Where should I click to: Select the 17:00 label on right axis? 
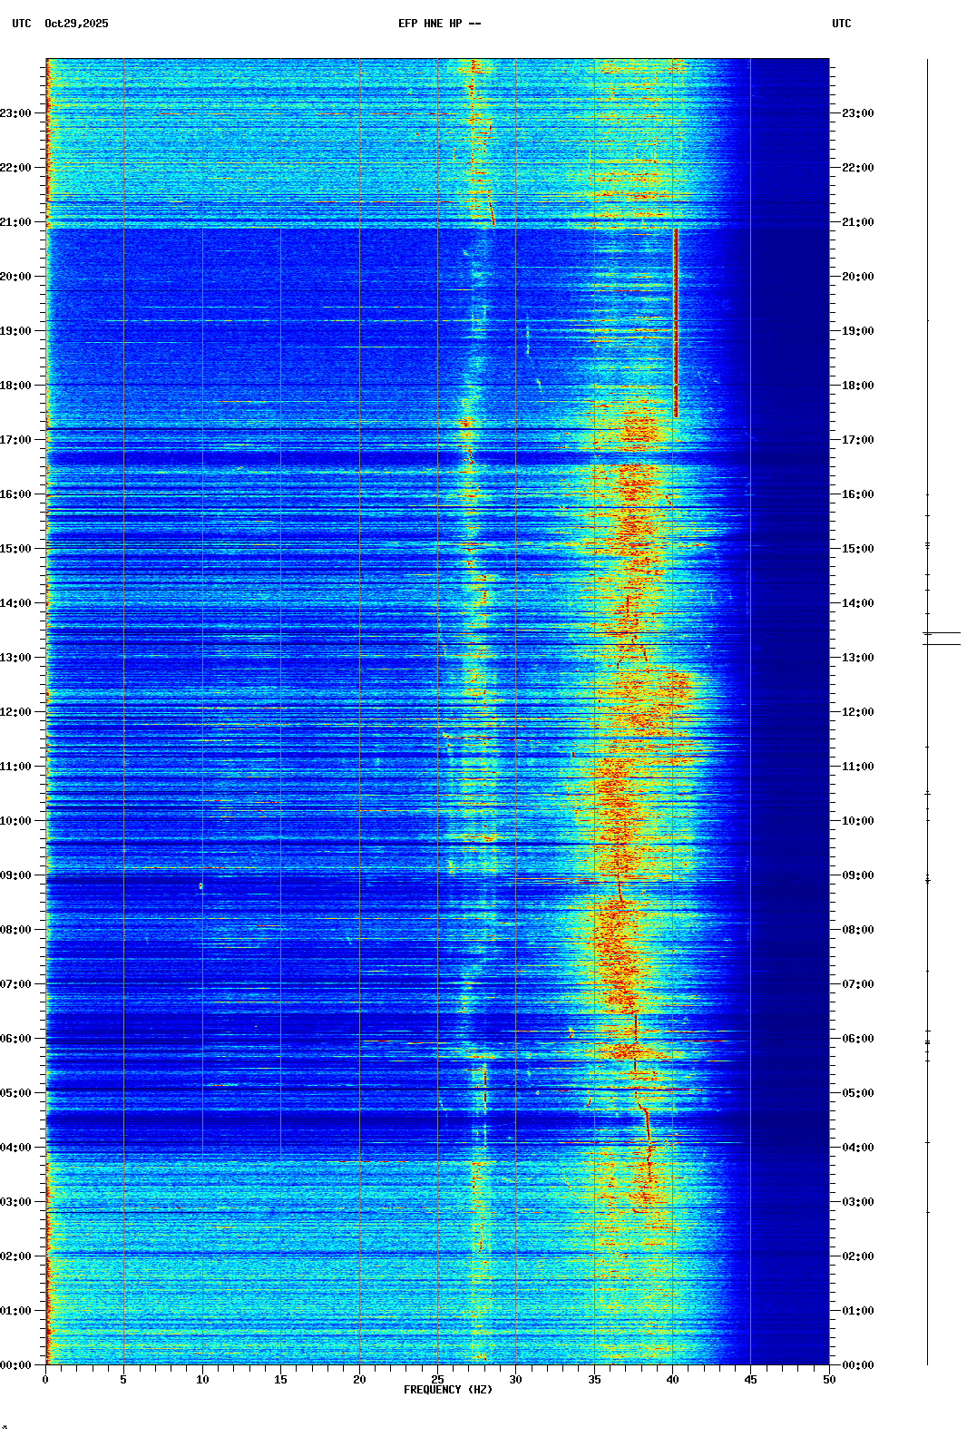(x=857, y=440)
